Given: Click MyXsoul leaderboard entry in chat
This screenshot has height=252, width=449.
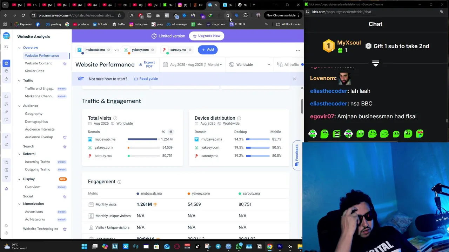Looking at the screenshot, I should [x=342, y=46].
